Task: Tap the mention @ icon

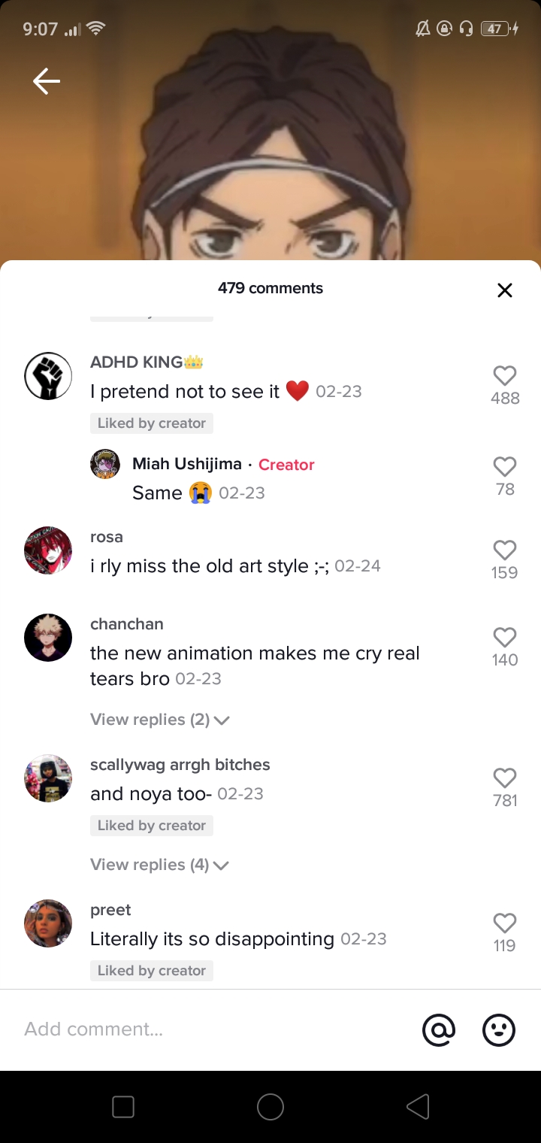Action: click(439, 1029)
